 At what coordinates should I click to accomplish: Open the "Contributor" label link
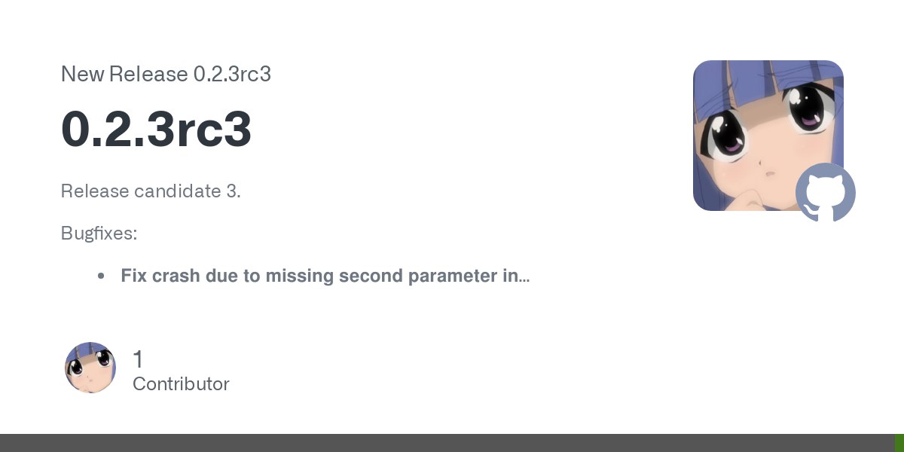tap(181, 383)
